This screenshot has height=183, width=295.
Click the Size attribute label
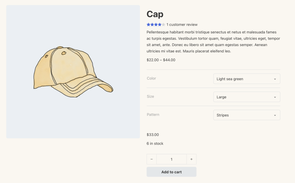[150, 97]
